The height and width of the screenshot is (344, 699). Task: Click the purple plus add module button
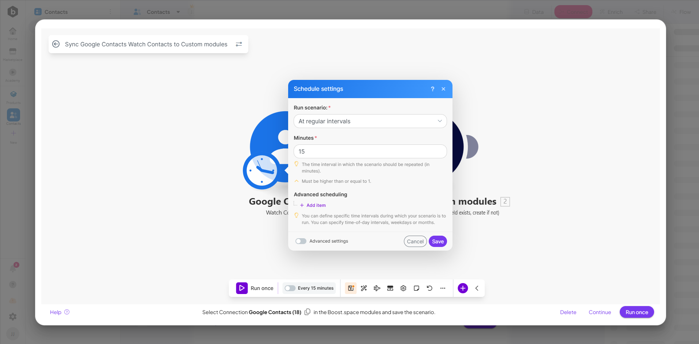(x=463, y=288)
